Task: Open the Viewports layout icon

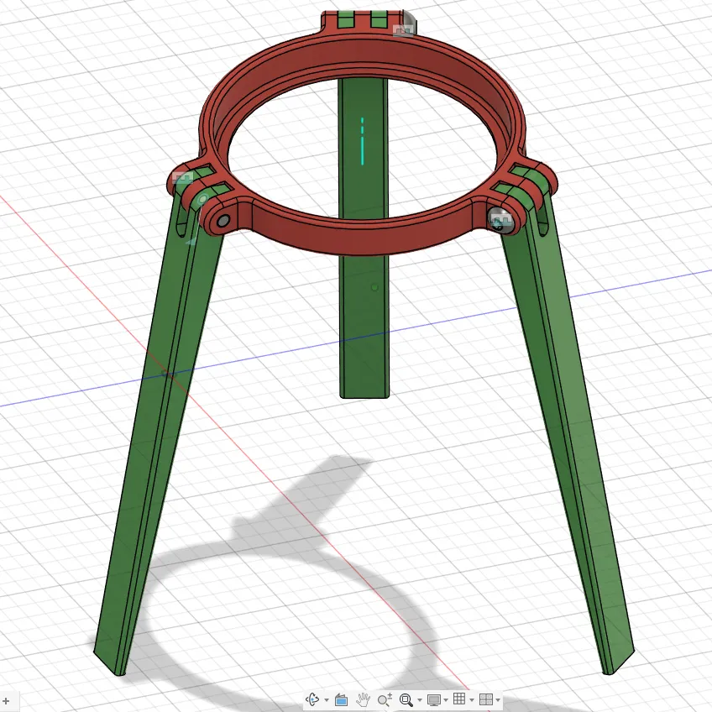Action: (486, 699)
